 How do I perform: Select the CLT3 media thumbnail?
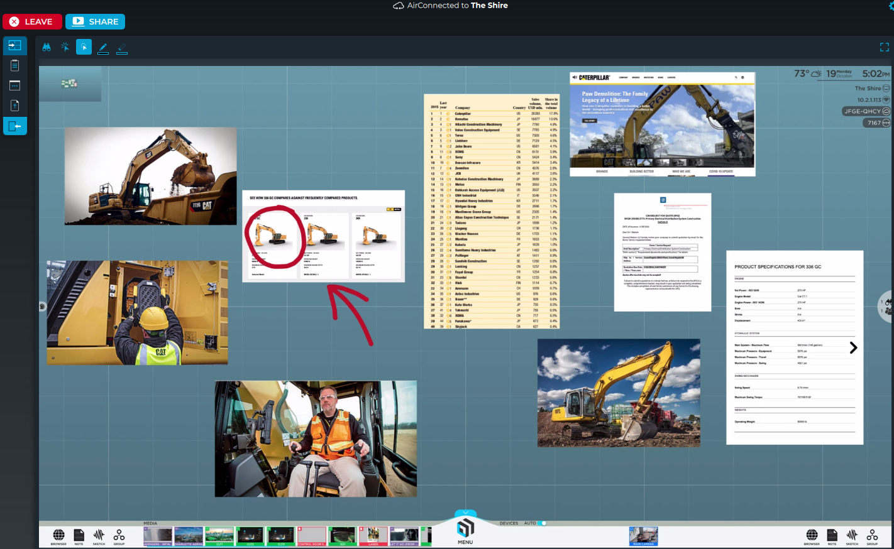(281, 536)
